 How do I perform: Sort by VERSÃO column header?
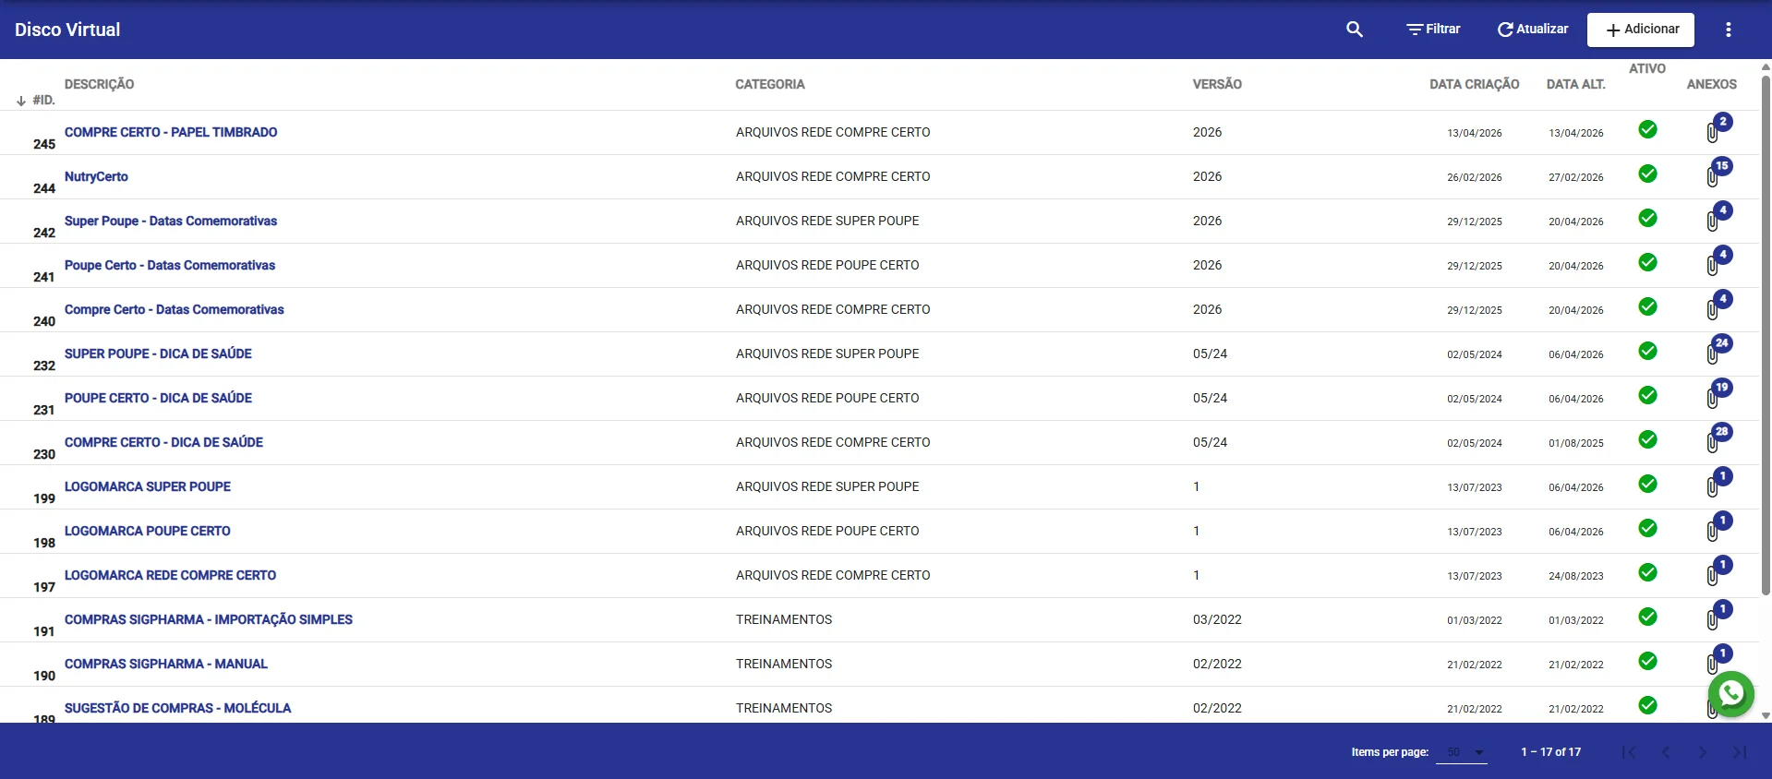pos(1217,84)
